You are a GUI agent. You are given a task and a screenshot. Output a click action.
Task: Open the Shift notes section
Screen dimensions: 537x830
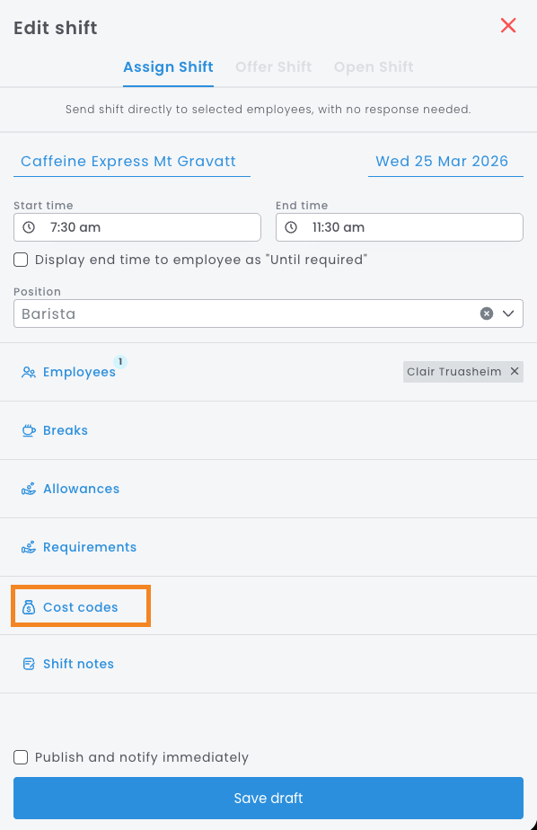coord(268,664)
